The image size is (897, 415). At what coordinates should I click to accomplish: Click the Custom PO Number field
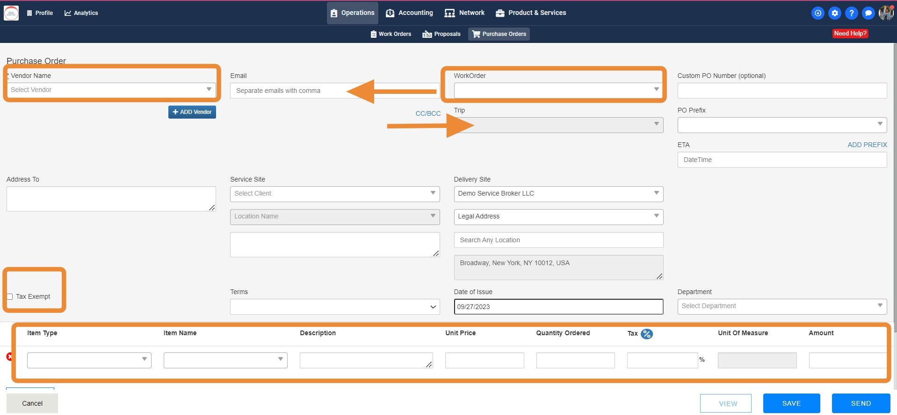click(782, 91)
